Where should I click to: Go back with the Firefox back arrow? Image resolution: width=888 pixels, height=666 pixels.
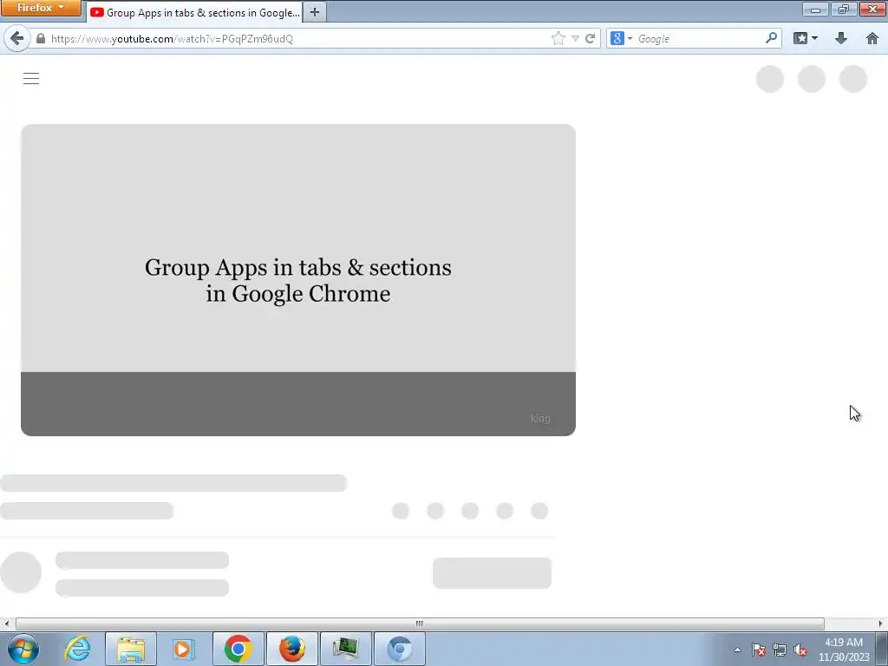(x=17, y=38)
